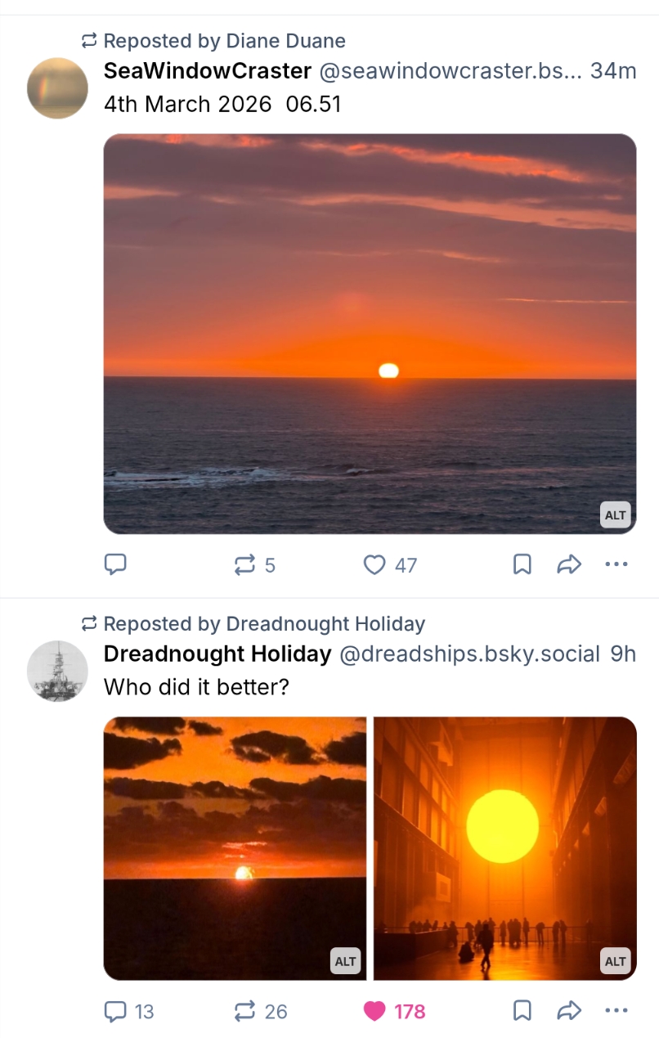Share the Dreadnought Holiday post

pos(568,1012)
